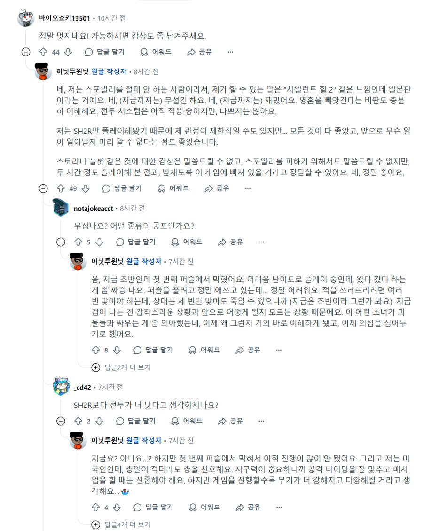
Task: Click _cd42's avatar thumbnail
Action: [x=62, y=386]
